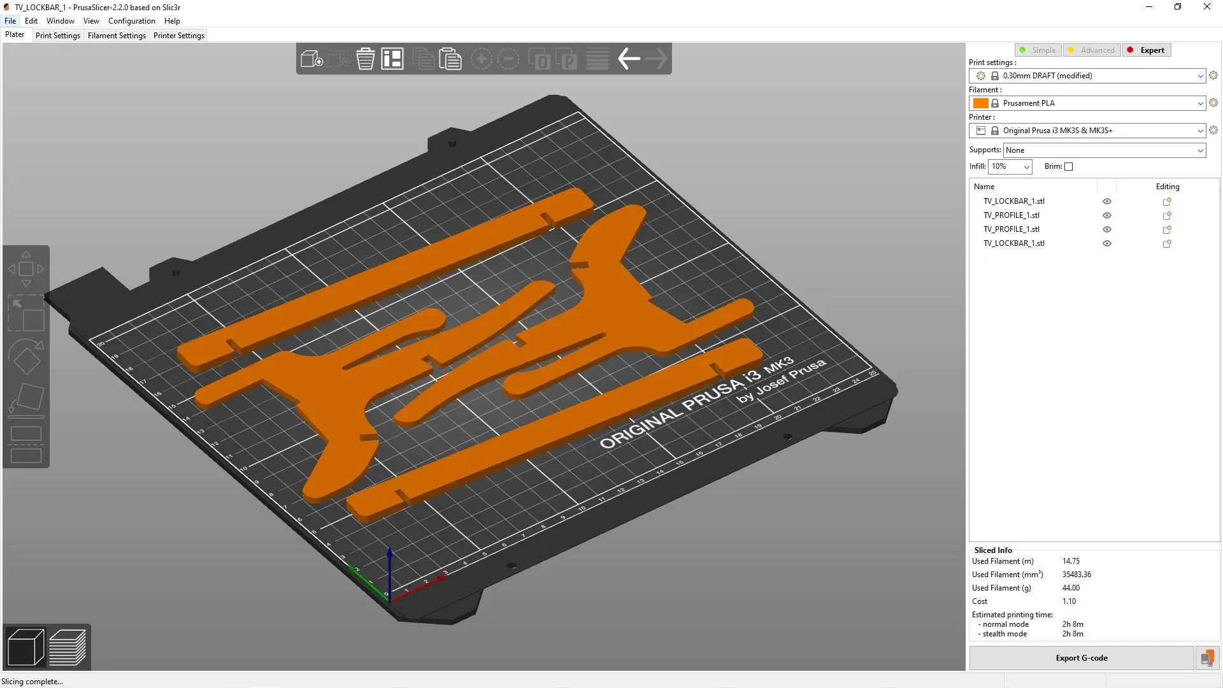
Task: Select the Move gizmo tool
Action: (26, 269)
